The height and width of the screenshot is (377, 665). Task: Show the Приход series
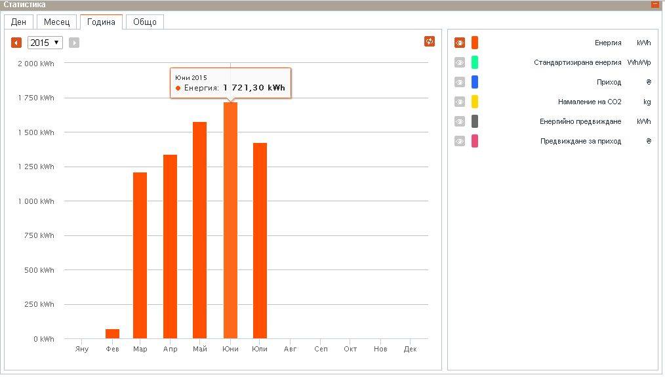pos(460,82)
